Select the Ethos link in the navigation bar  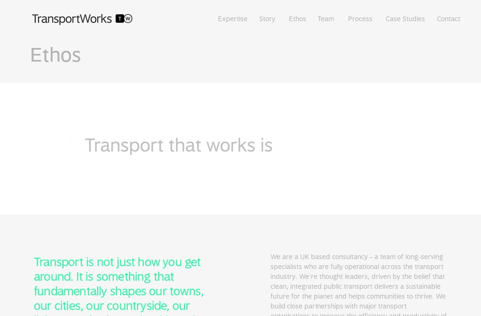pos(297,19)
